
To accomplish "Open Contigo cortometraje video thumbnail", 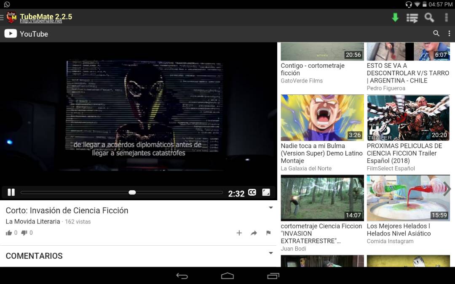I will pos(322,51).
